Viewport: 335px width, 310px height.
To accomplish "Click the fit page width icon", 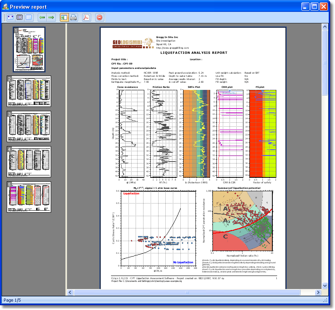I will point(11,17).
